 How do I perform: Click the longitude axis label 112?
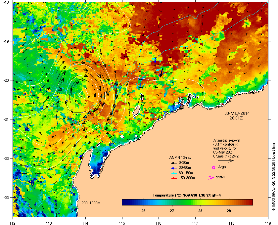(x=13, y=223)
